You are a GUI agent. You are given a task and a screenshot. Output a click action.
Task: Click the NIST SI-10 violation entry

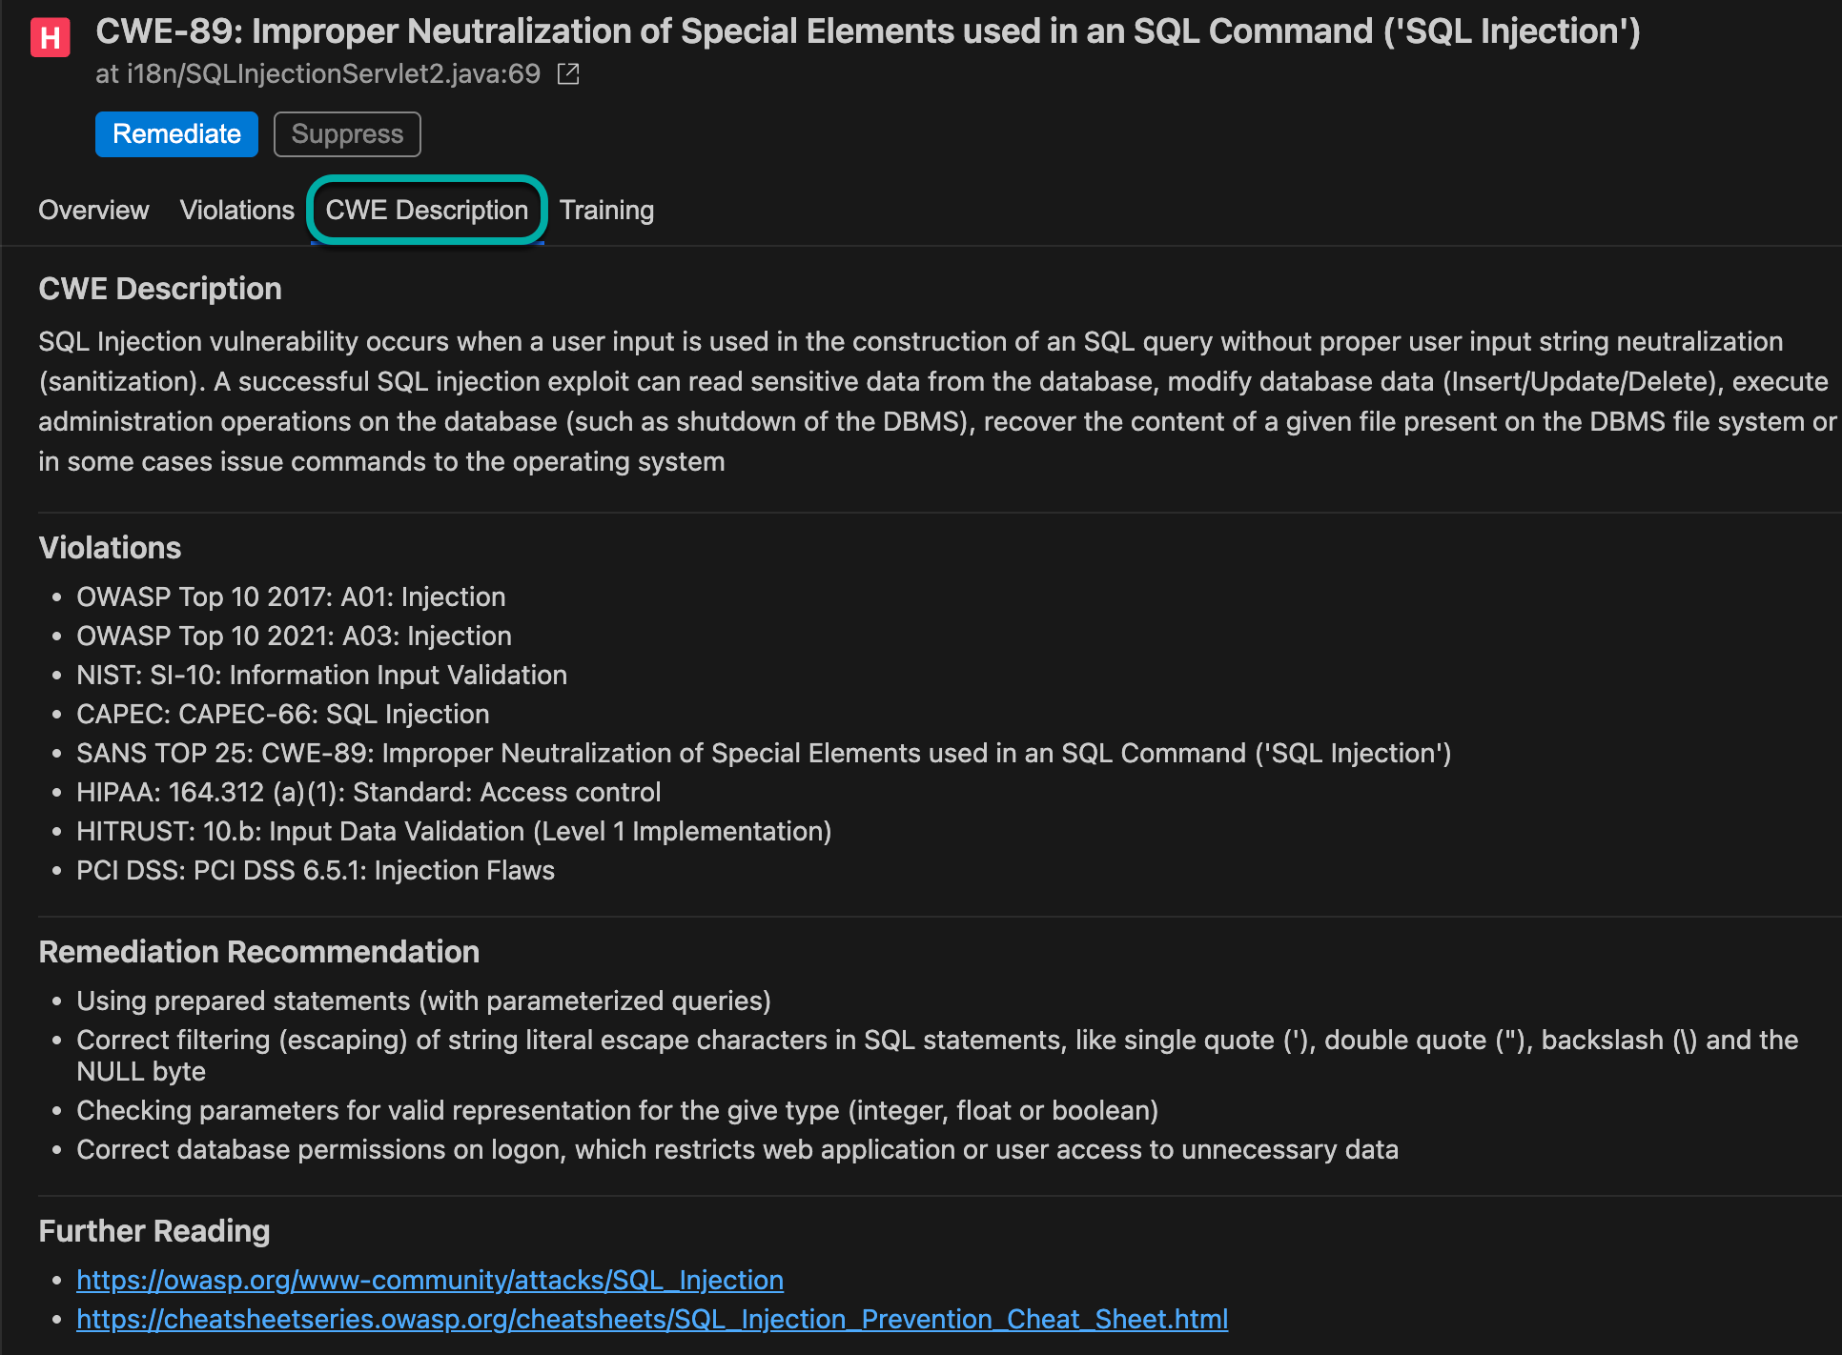pyautogui.click(x=321, y=675)
